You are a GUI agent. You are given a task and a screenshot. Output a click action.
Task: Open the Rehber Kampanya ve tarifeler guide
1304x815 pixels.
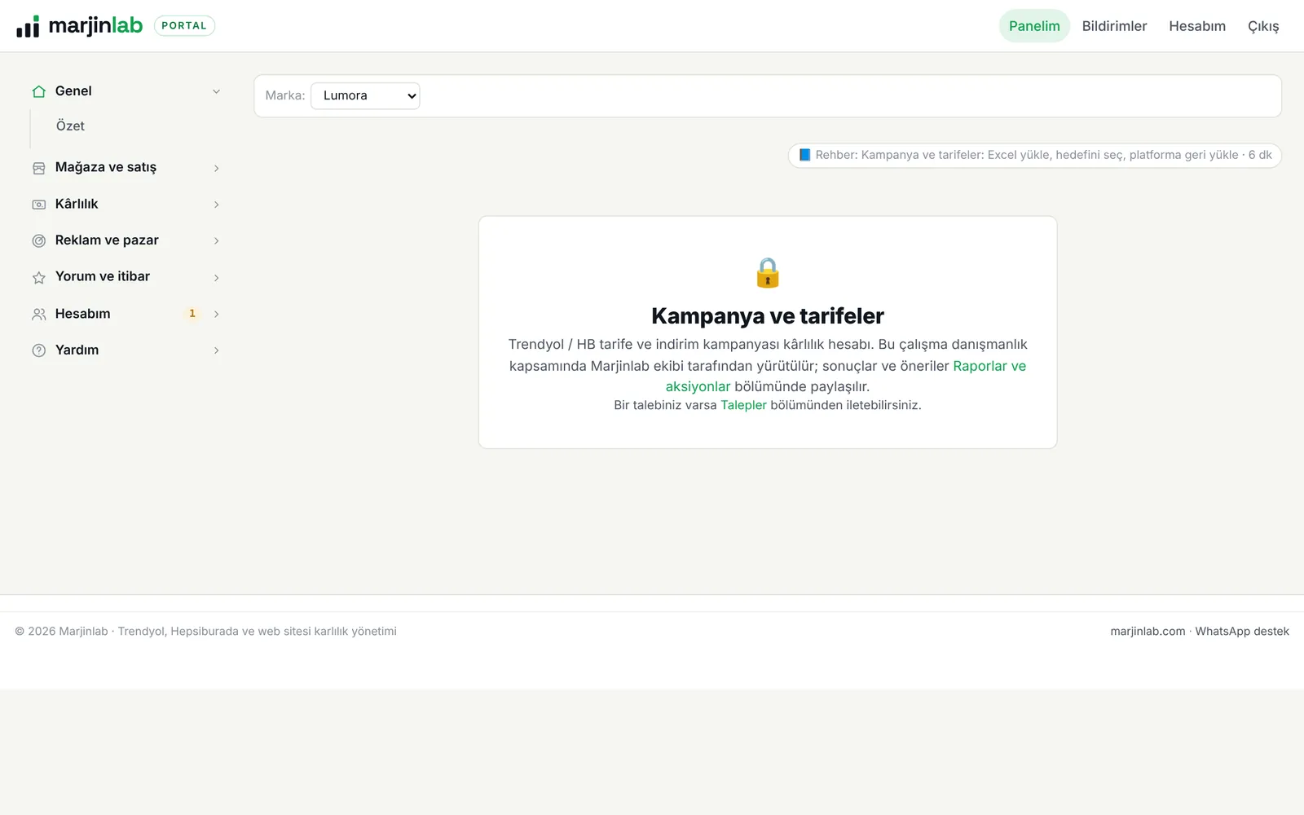1035,155
